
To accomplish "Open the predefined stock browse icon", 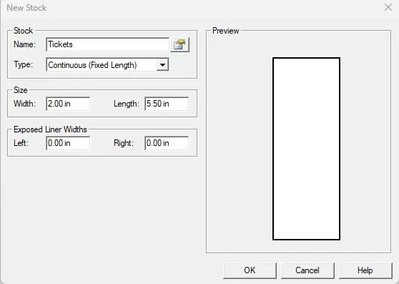I will (179, 45).
